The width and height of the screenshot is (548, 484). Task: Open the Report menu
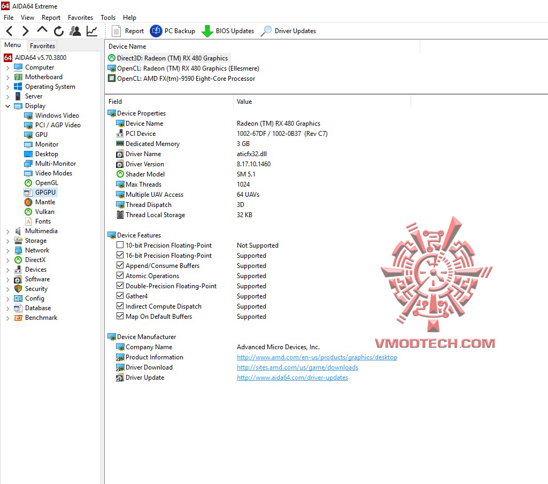(x=51, y=18)
